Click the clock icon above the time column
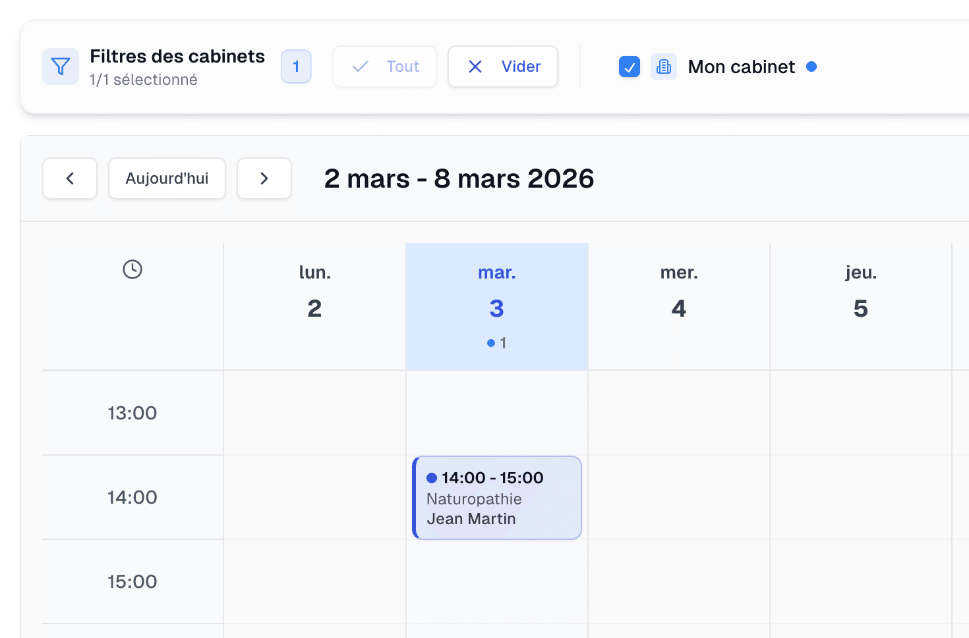The image size is (969, 638). coord(132,269)
